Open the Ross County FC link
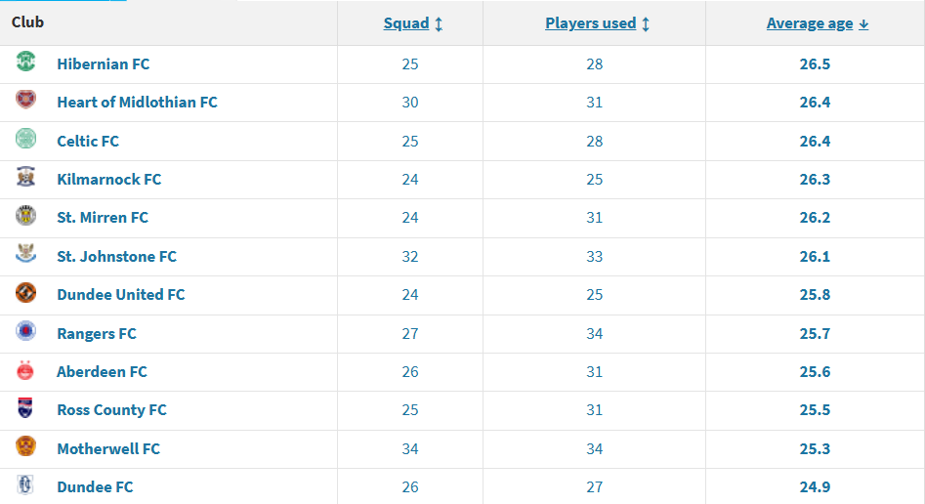 (x=111, y=409)
